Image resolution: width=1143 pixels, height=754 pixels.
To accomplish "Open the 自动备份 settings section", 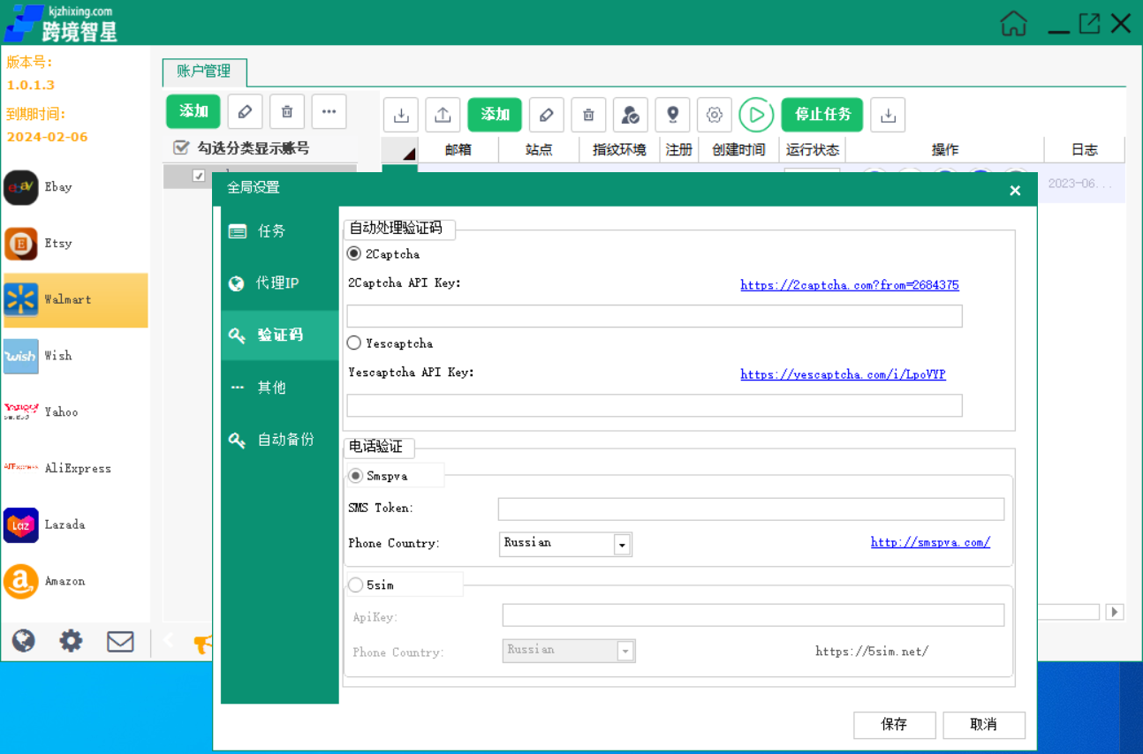I will pyautogui.click(x=280, y=440).
